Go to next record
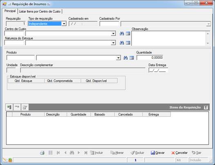This screenshot has height=165, width=215. tap(79, 153)
